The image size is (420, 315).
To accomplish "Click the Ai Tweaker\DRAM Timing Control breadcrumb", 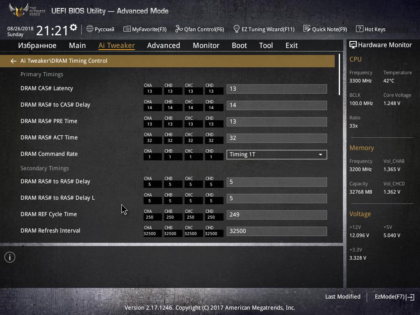I will 64,61.
